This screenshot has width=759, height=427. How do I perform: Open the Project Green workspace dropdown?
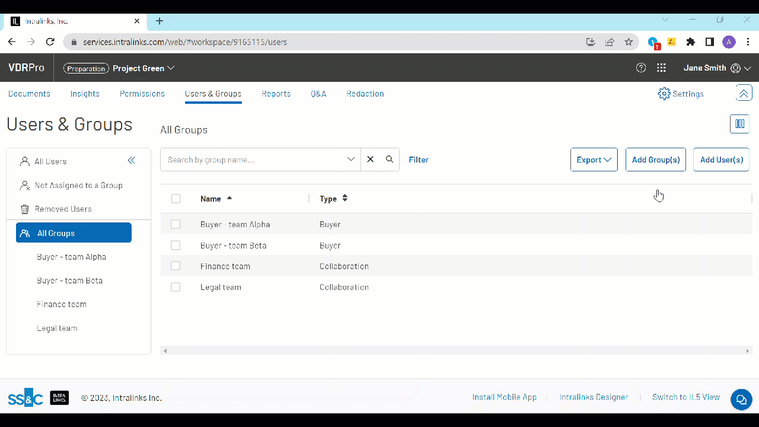[x=143, y=68]
